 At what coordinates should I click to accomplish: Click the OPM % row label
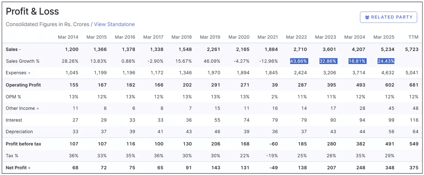click(x=14, y=96)
